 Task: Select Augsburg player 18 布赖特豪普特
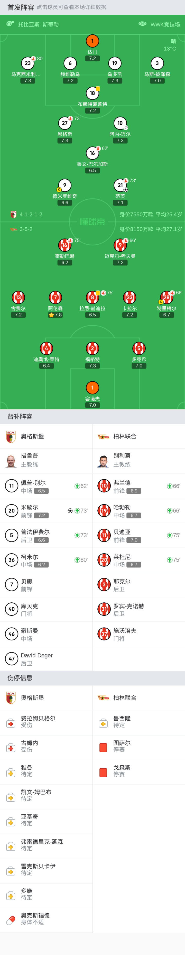tap(92, 93)
